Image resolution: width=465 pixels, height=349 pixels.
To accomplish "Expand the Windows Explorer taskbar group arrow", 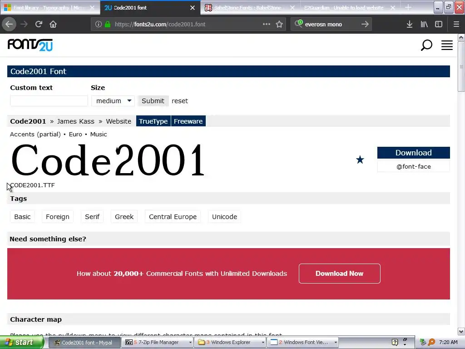I will pos(263,342).
